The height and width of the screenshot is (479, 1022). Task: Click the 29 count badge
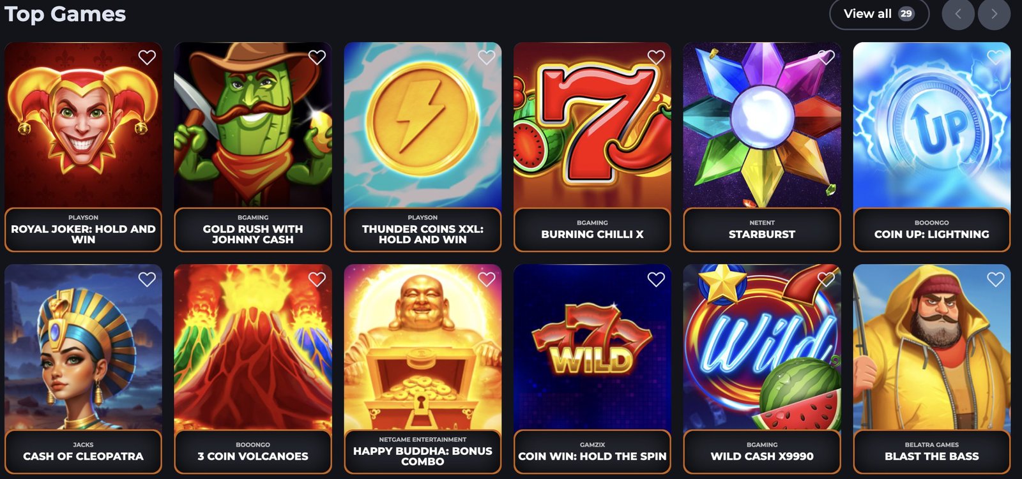pos(906,14)
